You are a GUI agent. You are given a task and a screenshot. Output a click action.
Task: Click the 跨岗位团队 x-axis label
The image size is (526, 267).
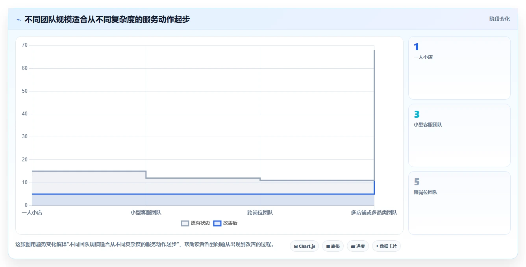260,212
